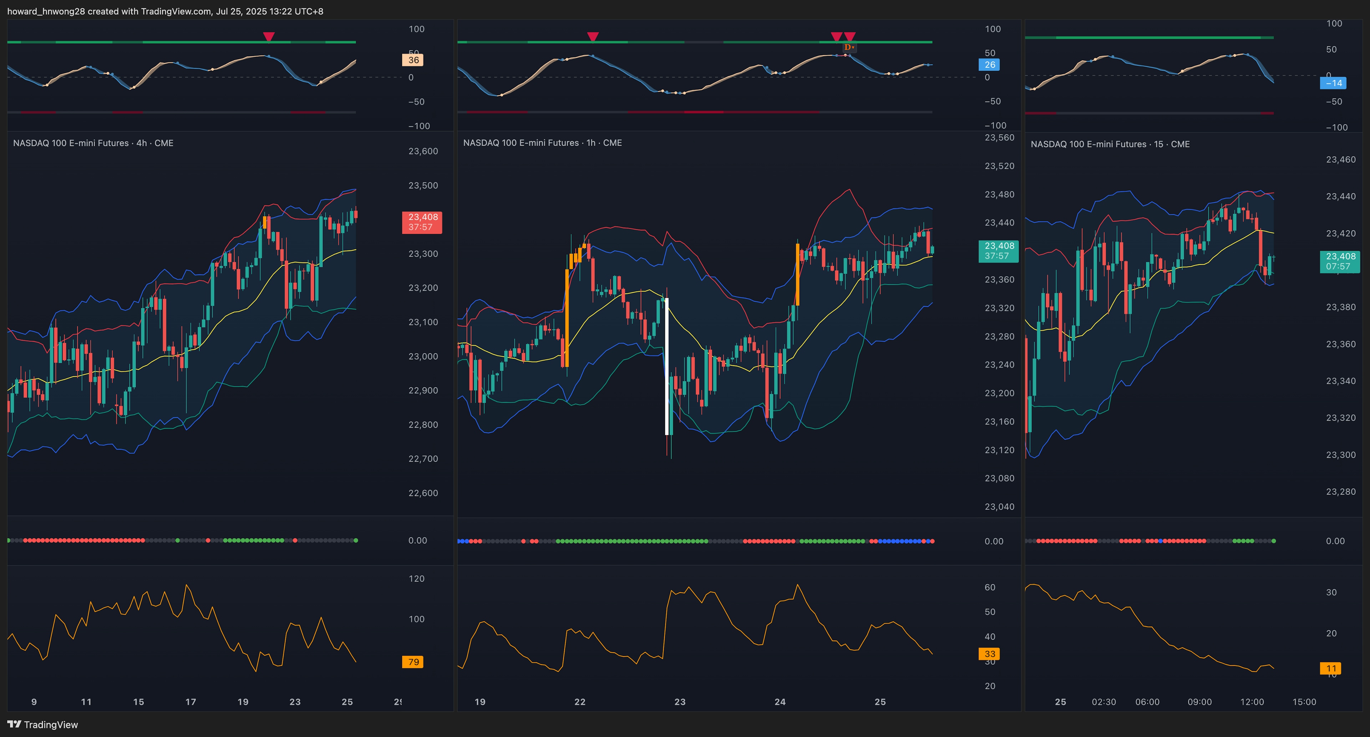
Task: Click the '02:30' time label on the 15m axis
Action: pyautogui.click(x=1103, y=702)
